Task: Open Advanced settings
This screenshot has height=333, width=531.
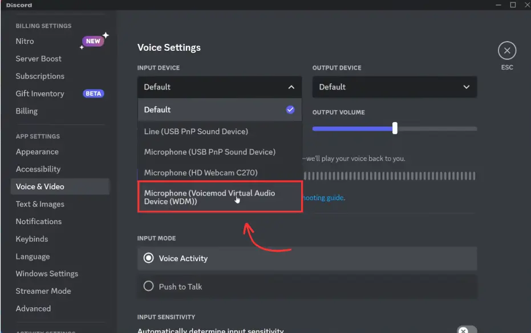Action: 33,308
